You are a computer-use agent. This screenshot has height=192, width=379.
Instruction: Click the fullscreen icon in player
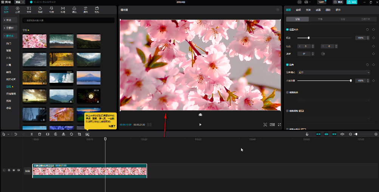(x=280, y=124)
